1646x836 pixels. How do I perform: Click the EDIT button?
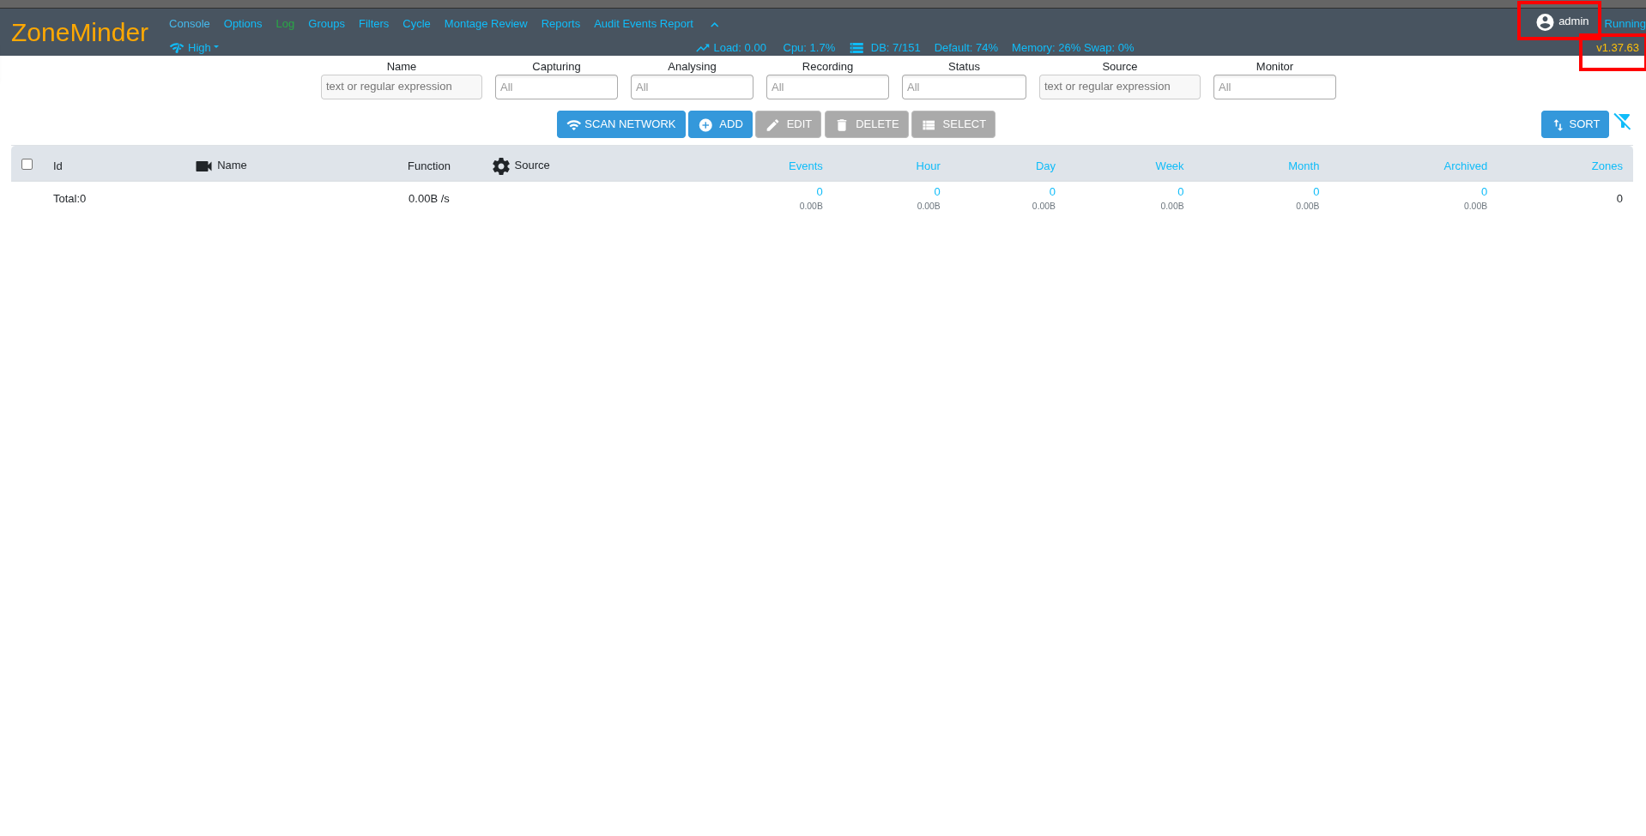click(x=789, y=124)
